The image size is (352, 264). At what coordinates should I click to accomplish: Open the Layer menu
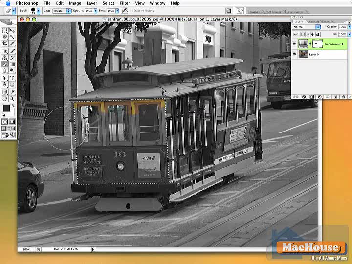click(92, 3)
